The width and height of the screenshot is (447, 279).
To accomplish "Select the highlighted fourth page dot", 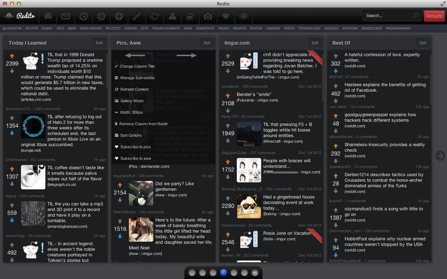I will [223, 272].
